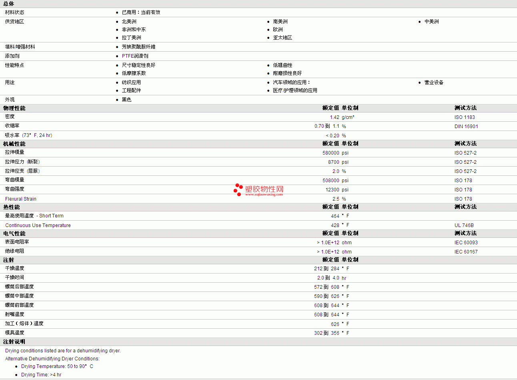This screenshot has width=517, height=380.
Task: Click the 添加剂 row label
Action: coord(12,56)
